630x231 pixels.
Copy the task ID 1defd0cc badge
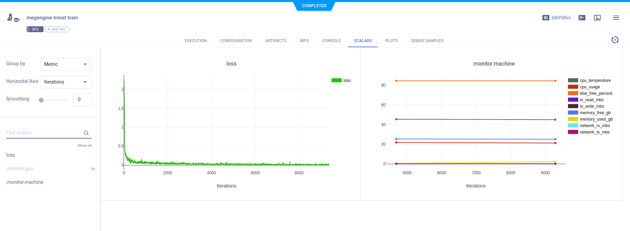point(557,18)
